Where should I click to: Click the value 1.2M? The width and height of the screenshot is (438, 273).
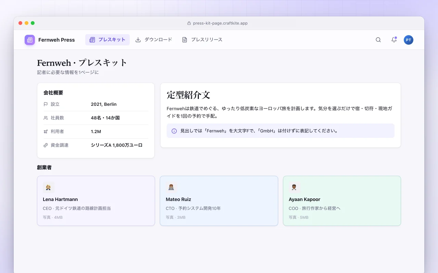click(96, 132)
